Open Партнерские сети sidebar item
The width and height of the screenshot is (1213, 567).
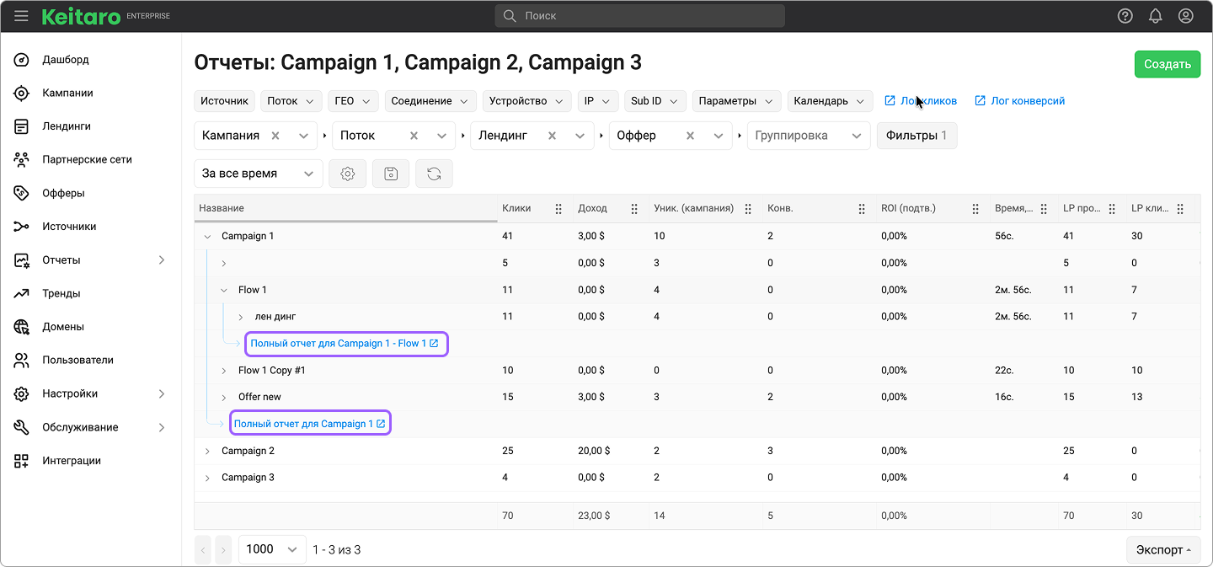(x=87, y=159)
